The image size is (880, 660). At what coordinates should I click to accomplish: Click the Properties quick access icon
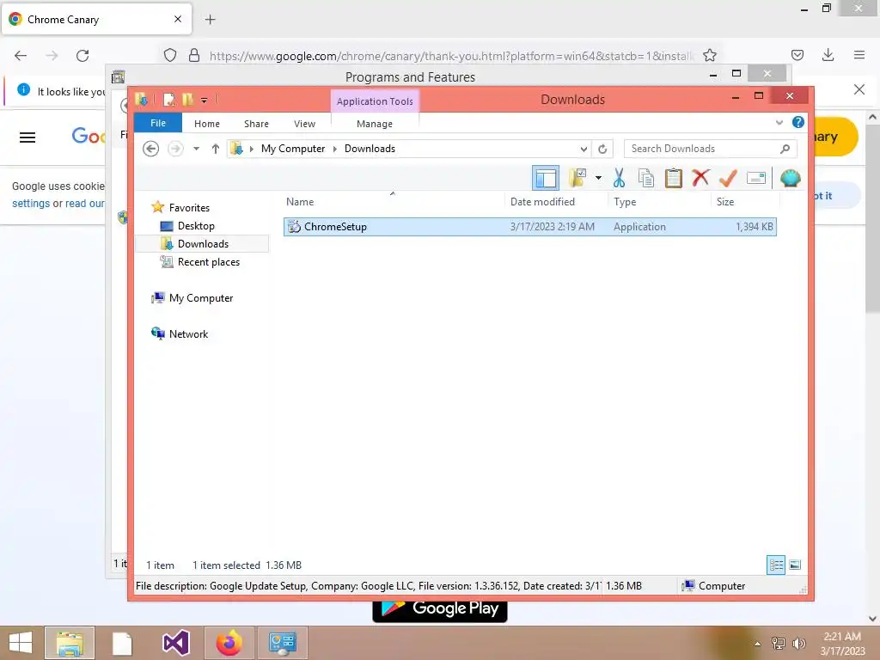(x=168, y=100)
